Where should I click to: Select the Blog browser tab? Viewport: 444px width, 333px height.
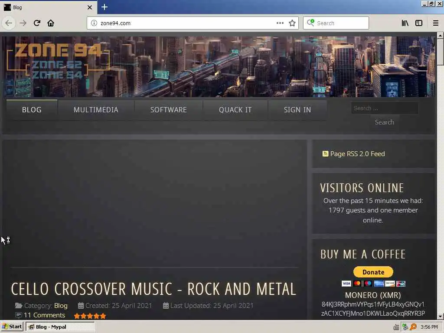point(49,7)
